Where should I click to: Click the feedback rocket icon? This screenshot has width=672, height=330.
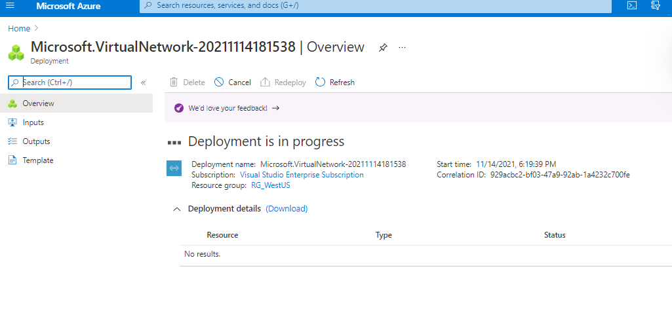pos(179,108)
